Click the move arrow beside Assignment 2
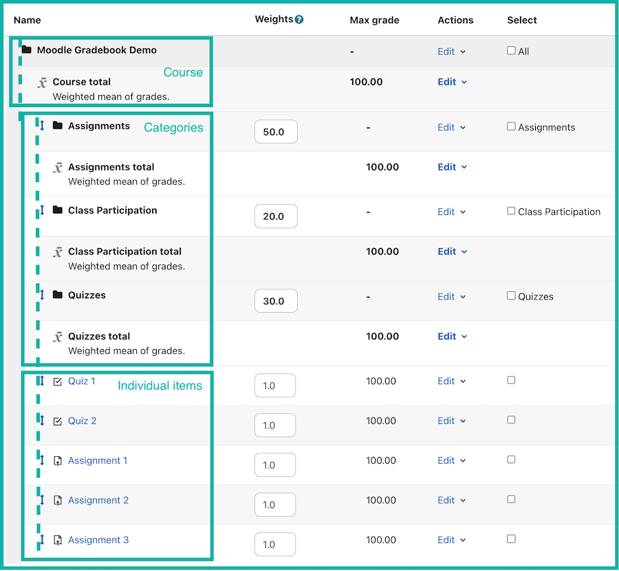 point(42,500)
